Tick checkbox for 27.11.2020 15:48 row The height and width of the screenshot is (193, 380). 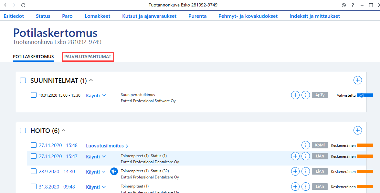34,145
